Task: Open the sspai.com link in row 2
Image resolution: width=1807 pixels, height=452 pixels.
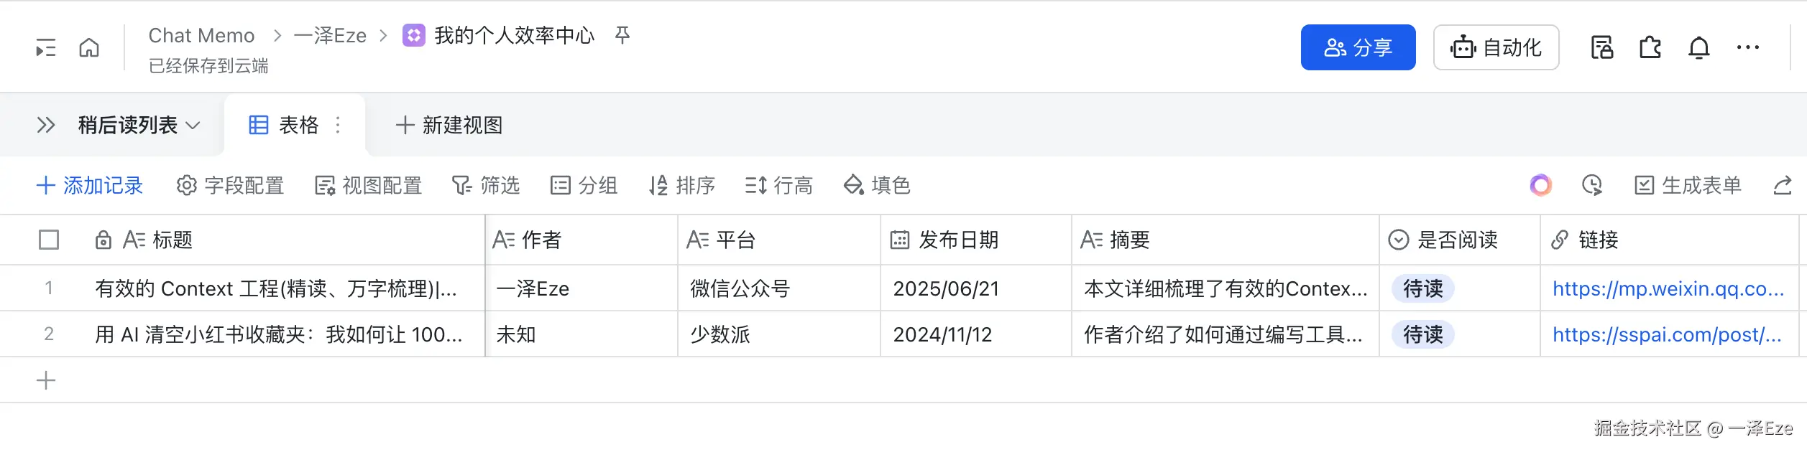Action: (1666, 335)
